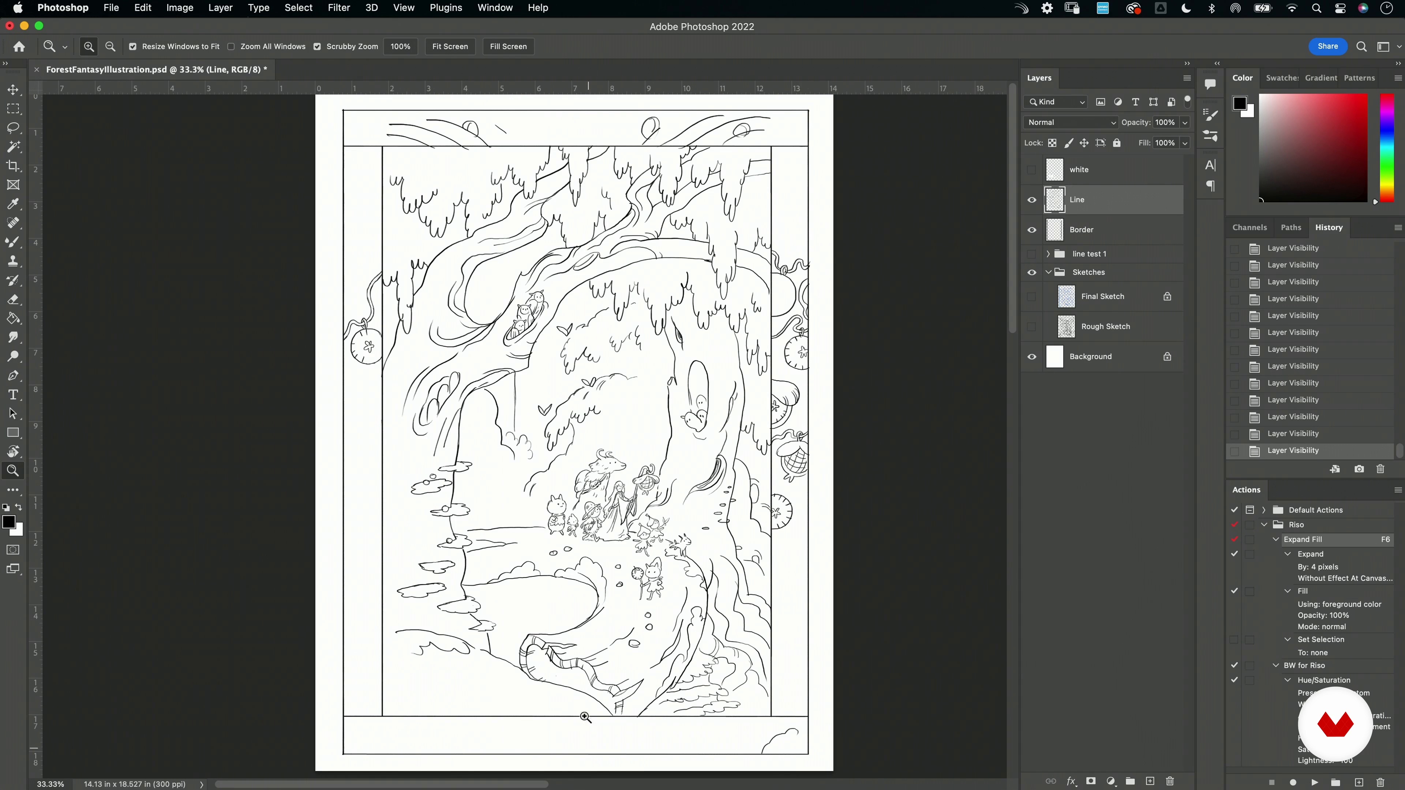This screenshot has width=1405, height=790.
Task: Select the Rectangular Marquee tool
Action: point(13,109)
